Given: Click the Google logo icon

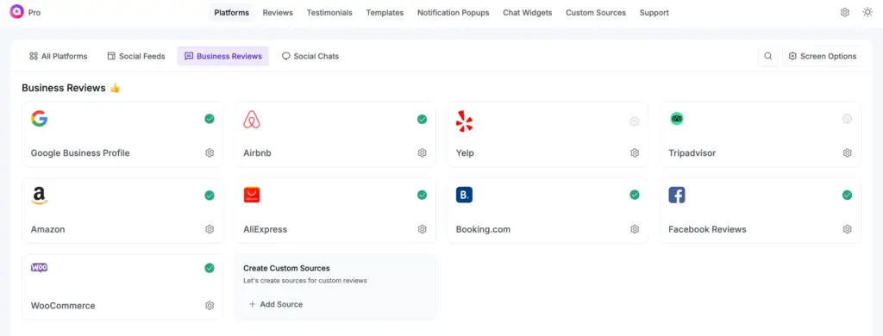Looking at the screenshot, I should (39, 119).
